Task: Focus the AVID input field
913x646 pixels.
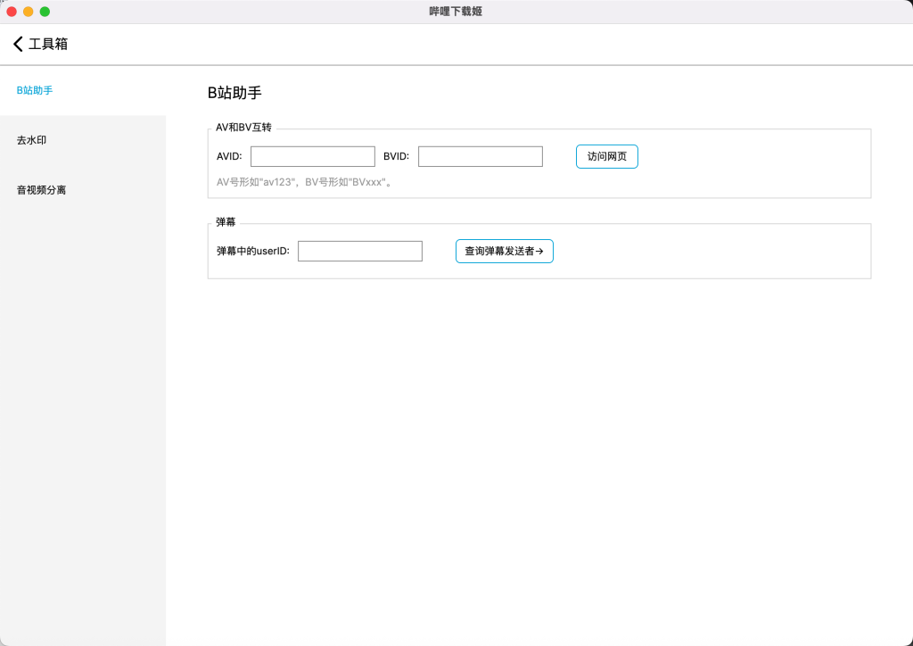Action: tap(313, 157)
